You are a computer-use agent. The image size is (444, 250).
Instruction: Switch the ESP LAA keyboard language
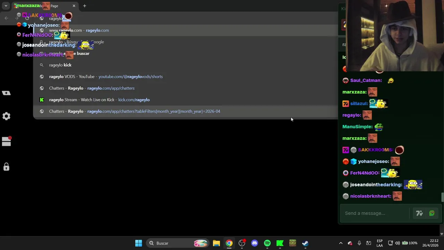tap(380, 243)
